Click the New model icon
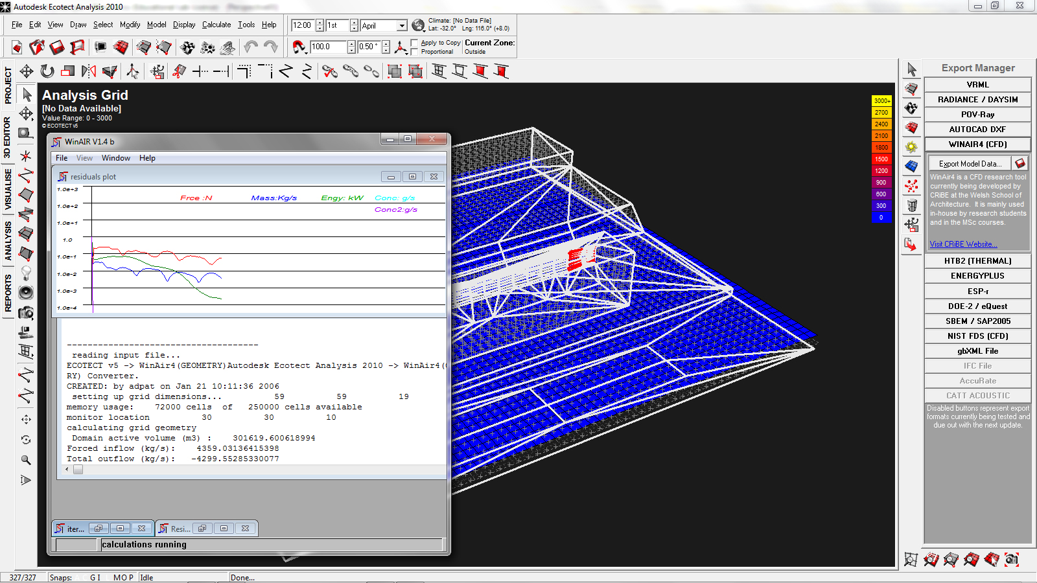This screenshot has width=1037, height=583. click(17, 47)
